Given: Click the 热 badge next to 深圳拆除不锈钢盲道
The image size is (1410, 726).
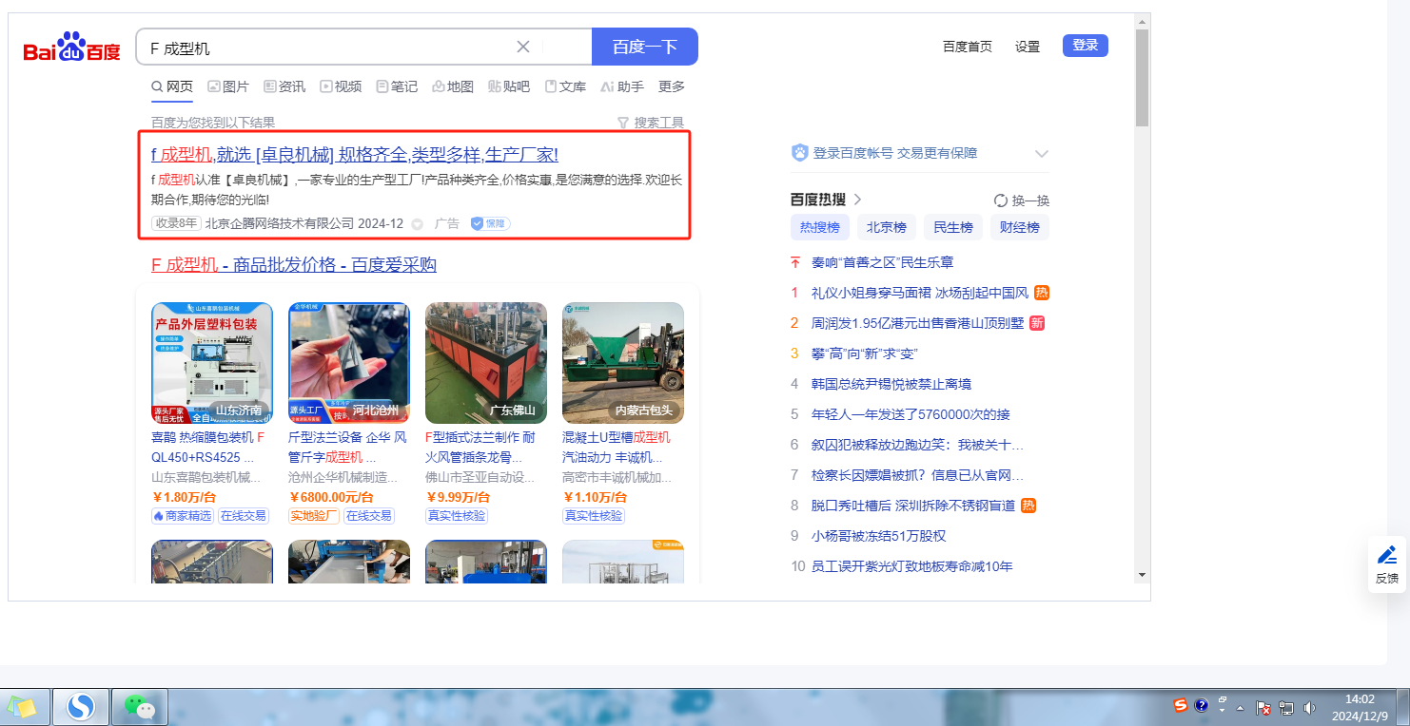Looking at the screenshot, I should point(1028,506).
